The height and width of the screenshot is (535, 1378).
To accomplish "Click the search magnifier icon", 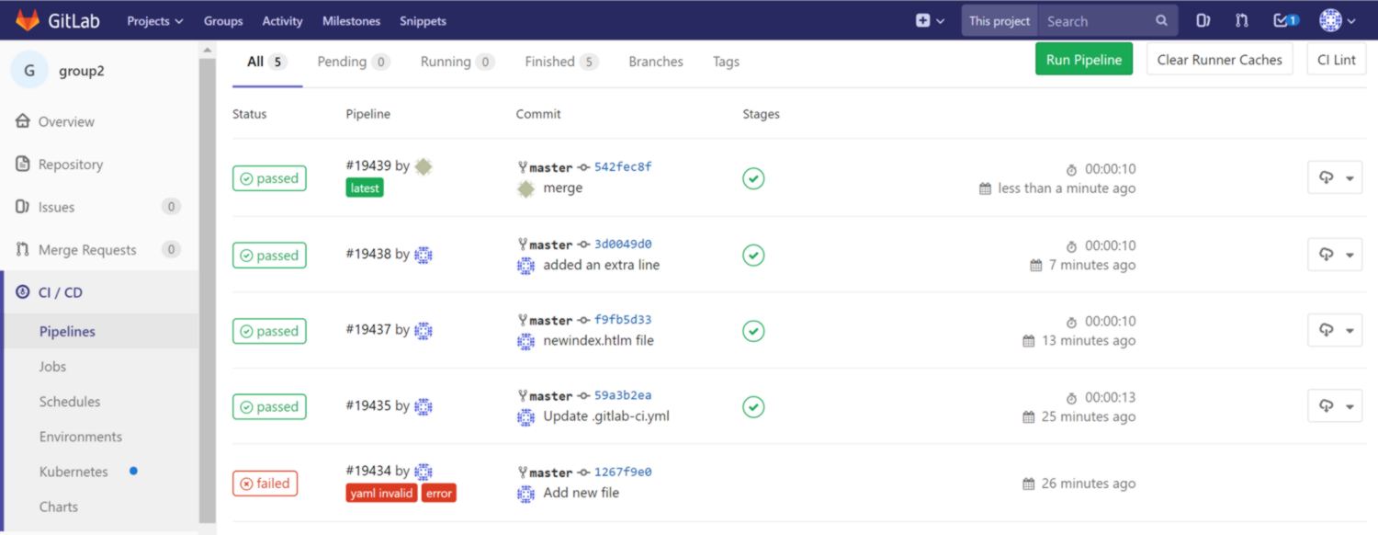I will [x=1161, y=20].
